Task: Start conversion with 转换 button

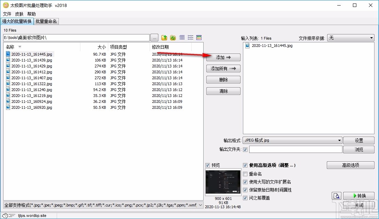Action: pyautogui.click(x=359, y=196)
